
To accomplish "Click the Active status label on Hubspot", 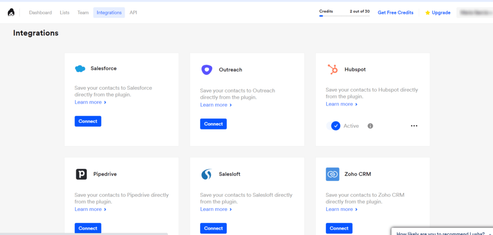I will click(351, 126).
